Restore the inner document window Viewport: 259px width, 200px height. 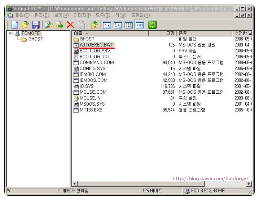tap(243, 15)
